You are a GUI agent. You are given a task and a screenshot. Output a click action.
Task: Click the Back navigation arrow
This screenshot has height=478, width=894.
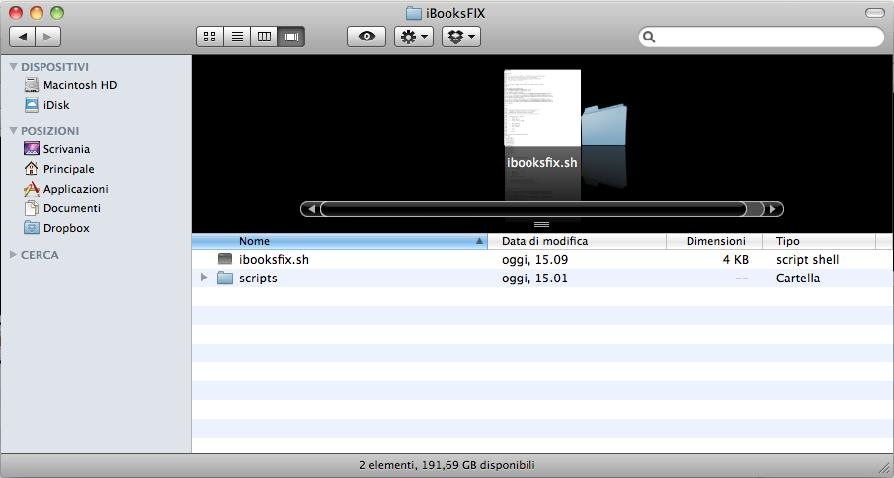pos(22,37)
